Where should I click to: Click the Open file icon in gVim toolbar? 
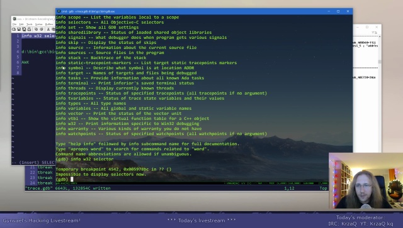pos(14,30)
